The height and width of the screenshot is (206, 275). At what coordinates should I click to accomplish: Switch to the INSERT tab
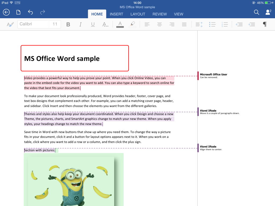tap(117, 14)
